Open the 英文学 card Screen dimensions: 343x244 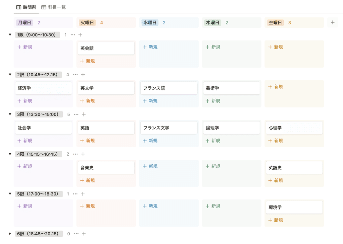(x=106, y=88)
